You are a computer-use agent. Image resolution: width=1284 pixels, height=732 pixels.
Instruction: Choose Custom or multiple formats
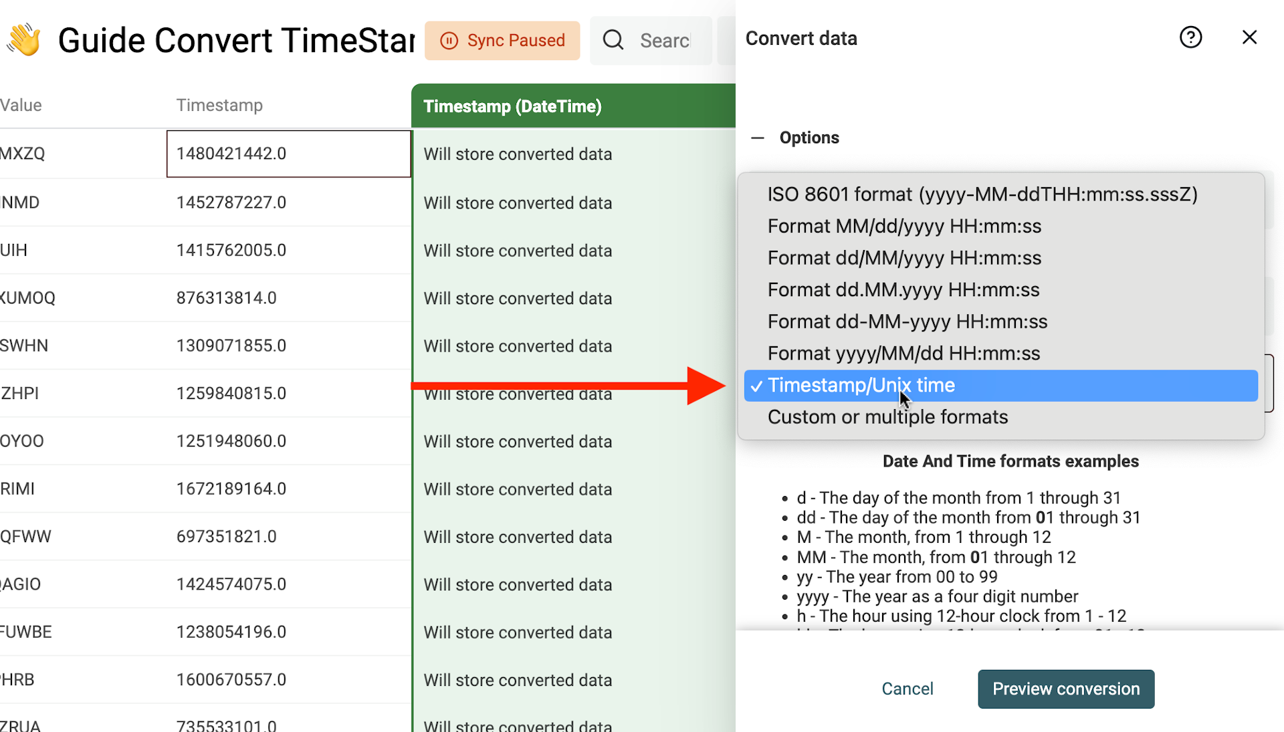pos(887,416)
